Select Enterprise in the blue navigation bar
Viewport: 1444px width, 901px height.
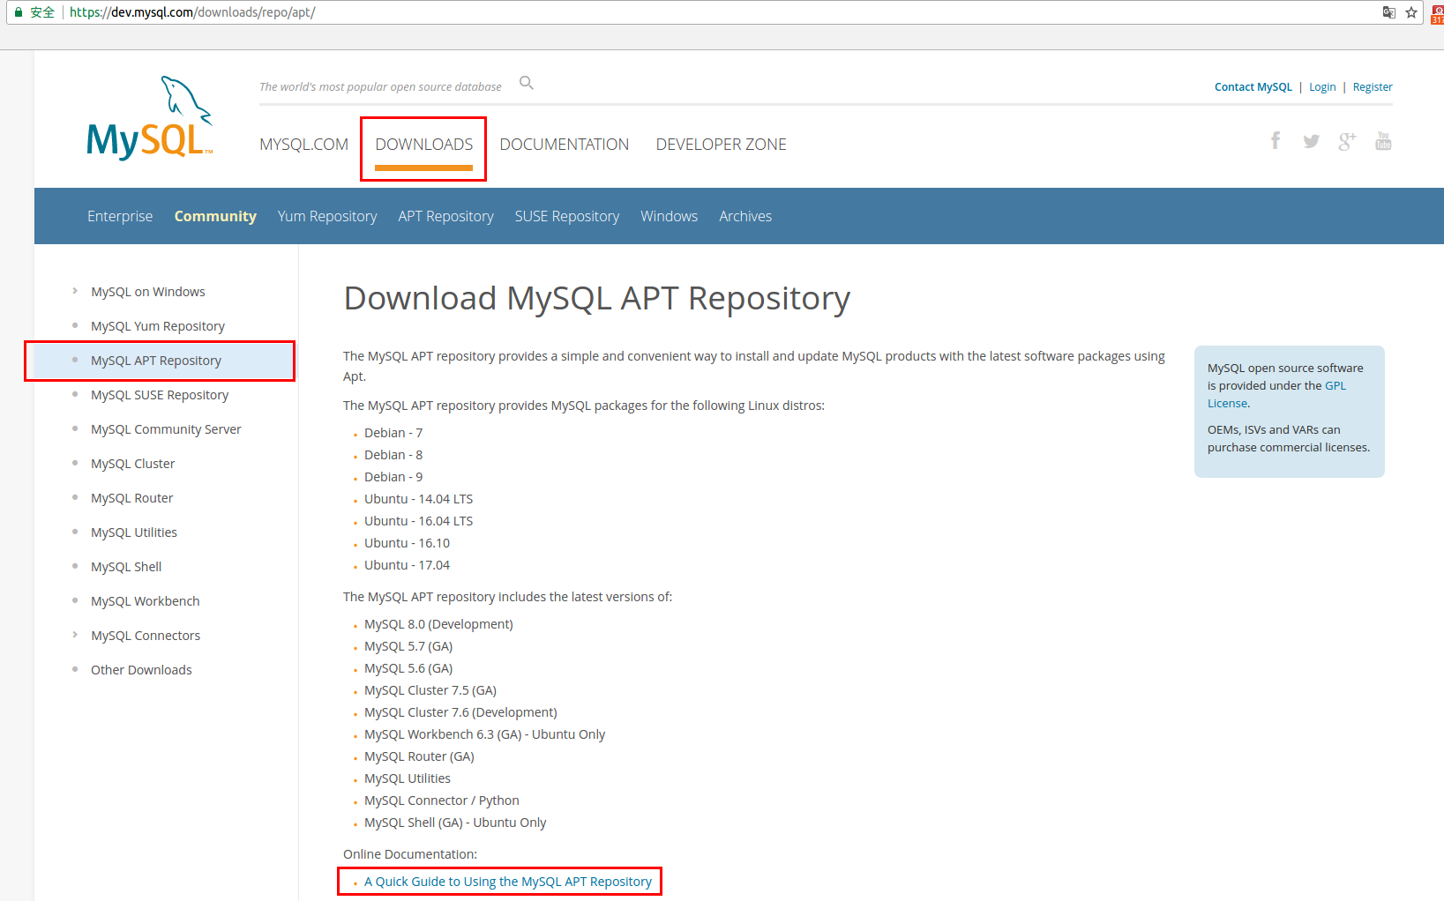pos(120,216)
